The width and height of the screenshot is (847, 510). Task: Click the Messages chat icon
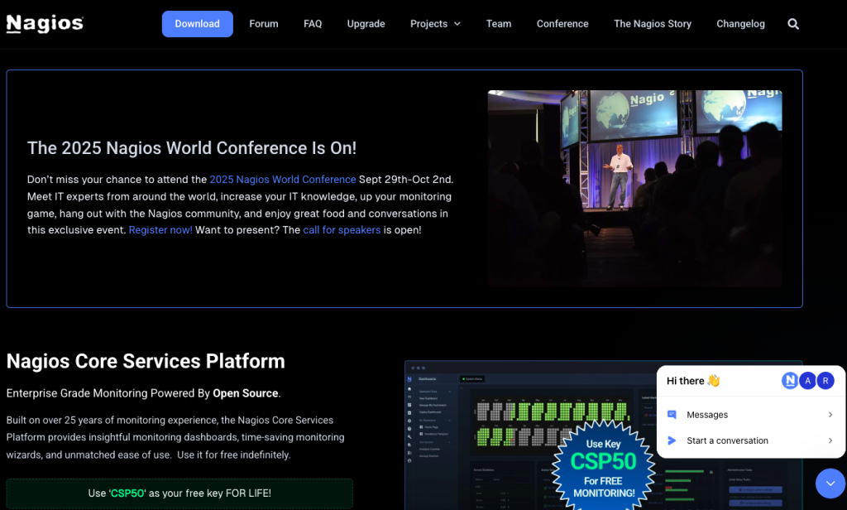672,414
